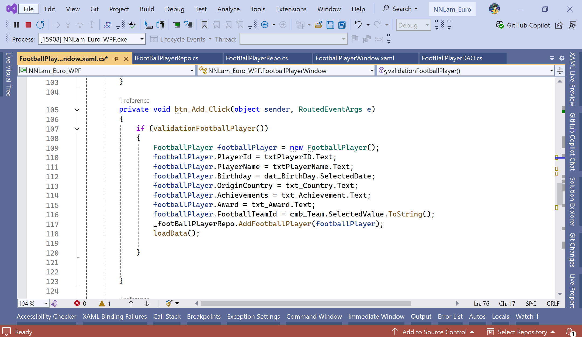Viewport: 582px width, 337px height.
Task: Split editor window with splitter icon
Action: (x=560, y=71)
